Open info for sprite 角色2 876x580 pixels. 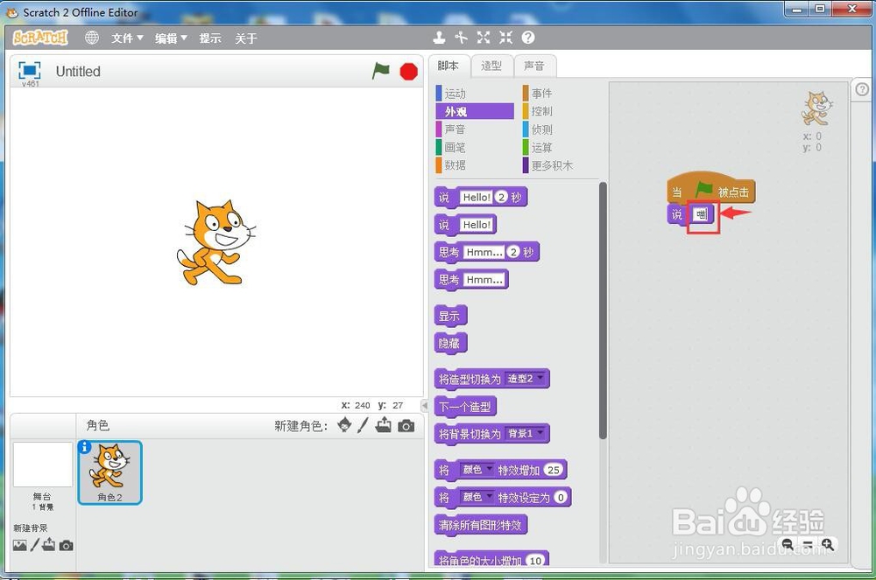point(84,447)
